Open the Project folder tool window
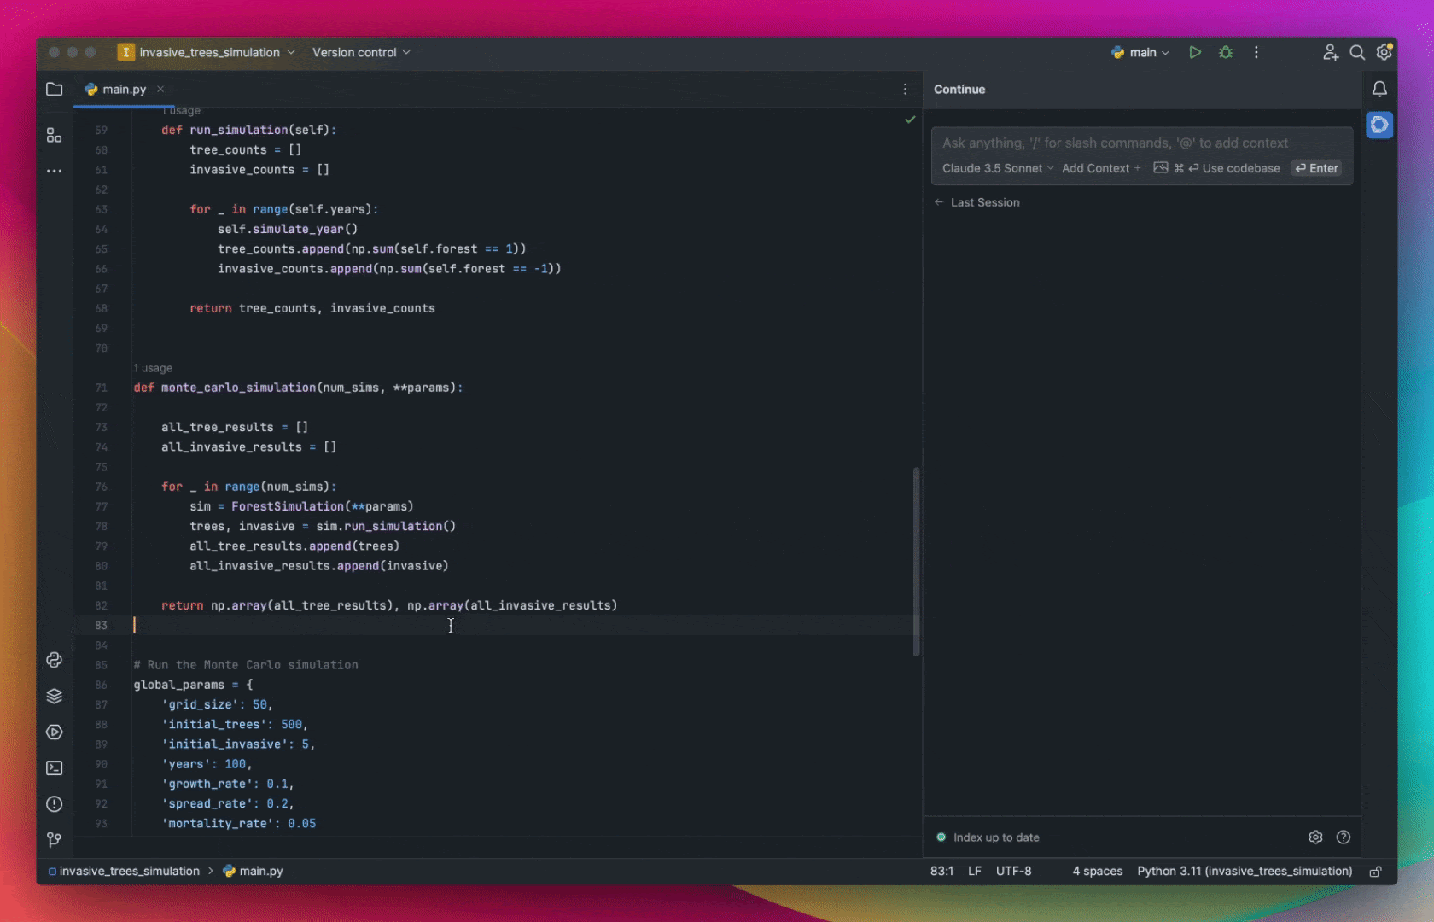 pos(55,90)
